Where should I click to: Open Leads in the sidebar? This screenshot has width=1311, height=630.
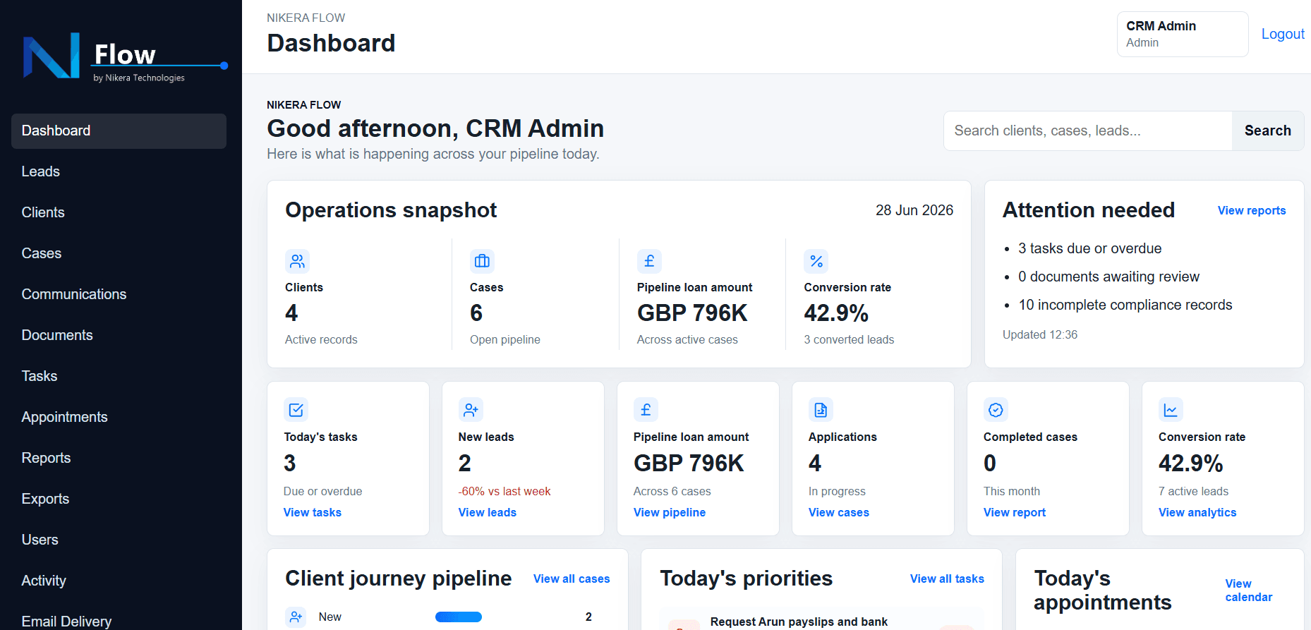[119, 171]
